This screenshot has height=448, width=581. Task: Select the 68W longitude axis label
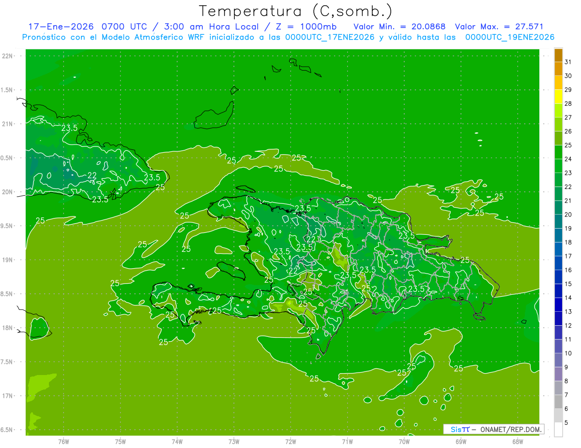[517, 441]
